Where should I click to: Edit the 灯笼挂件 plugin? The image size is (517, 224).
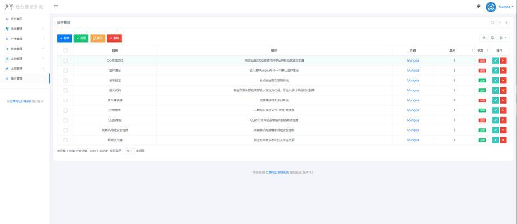tap(496, 110)
